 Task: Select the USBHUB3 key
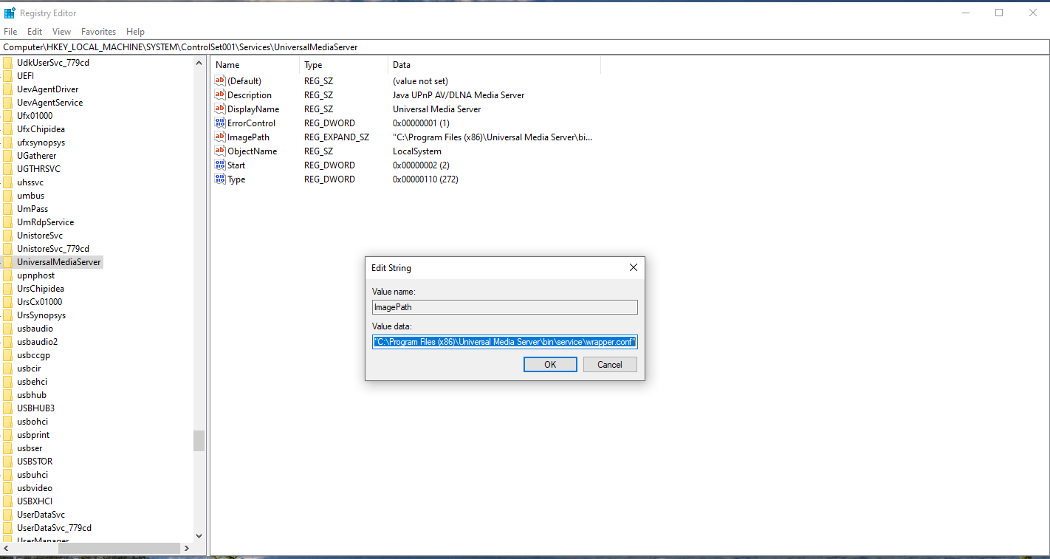[36, 408]
